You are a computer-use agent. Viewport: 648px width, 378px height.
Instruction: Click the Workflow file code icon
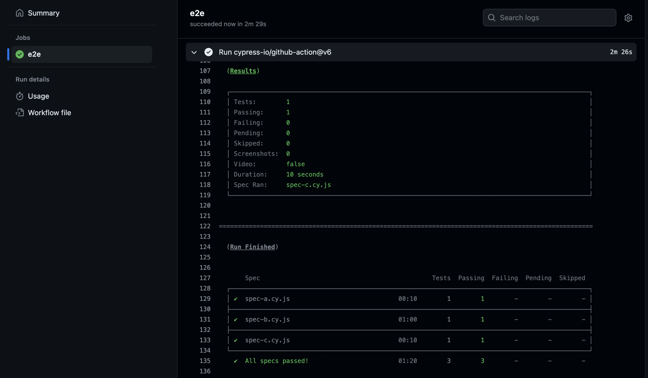(19, 113)
